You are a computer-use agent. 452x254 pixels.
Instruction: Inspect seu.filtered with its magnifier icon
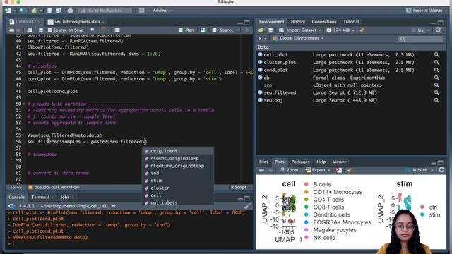pyautogui.click(x=436, y=92)
